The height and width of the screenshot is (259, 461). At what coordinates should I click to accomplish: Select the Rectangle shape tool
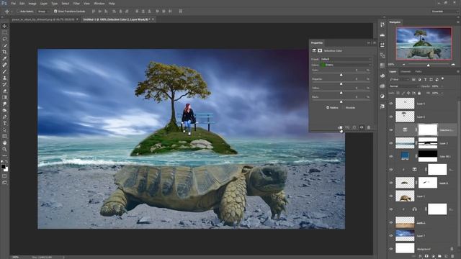point(4,136)
